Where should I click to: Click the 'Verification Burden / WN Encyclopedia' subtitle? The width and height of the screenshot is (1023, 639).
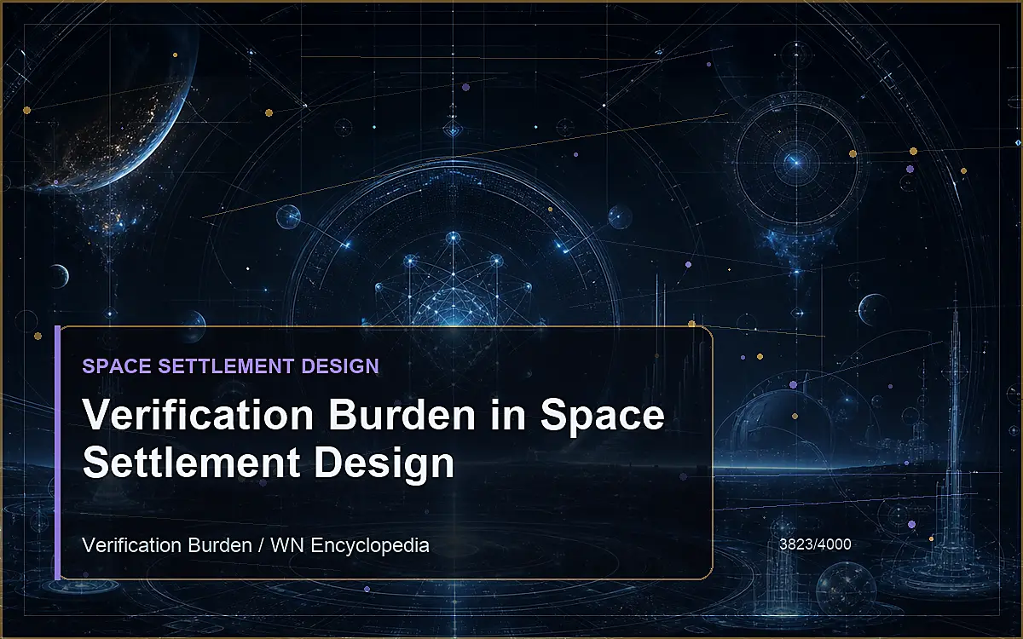(256, 545)
